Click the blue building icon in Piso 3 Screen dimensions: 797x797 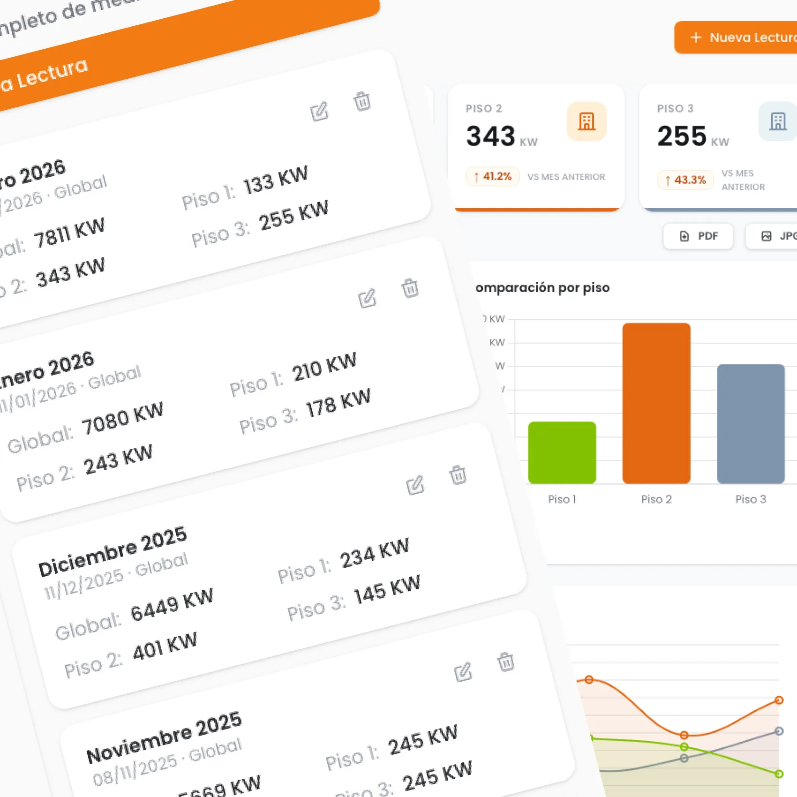(x=777, y=121)
